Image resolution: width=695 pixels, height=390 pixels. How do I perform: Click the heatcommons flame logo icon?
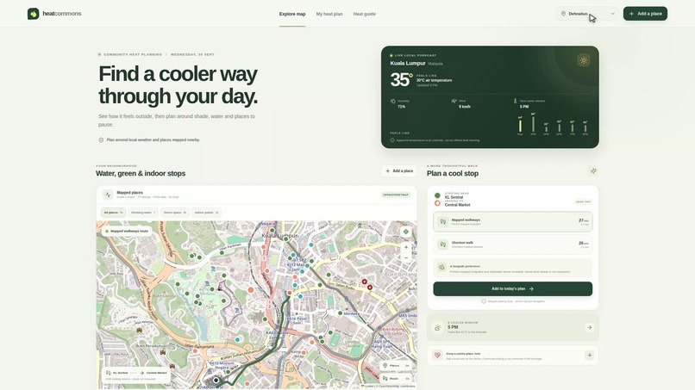tap(34, 14)
